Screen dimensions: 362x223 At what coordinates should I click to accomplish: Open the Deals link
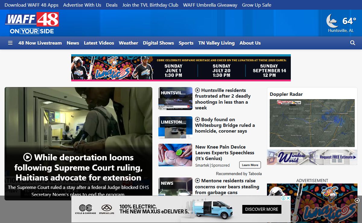112,5
